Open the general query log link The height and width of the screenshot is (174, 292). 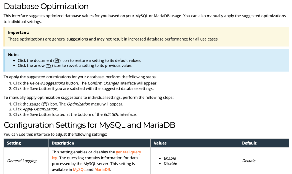coord(128,152)
